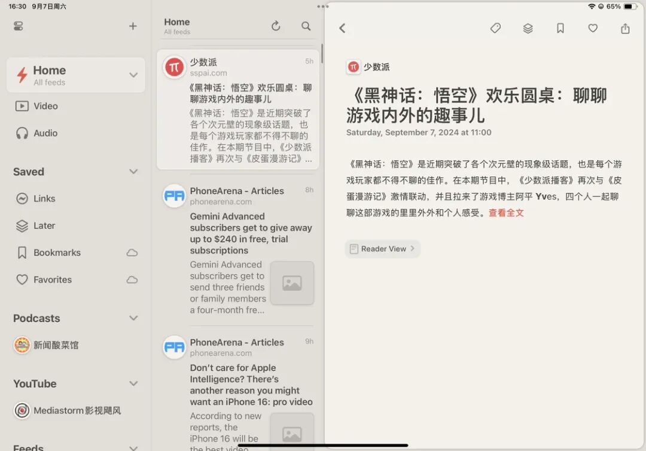Tap the 16:30 clock in status bar

(17, 6)
